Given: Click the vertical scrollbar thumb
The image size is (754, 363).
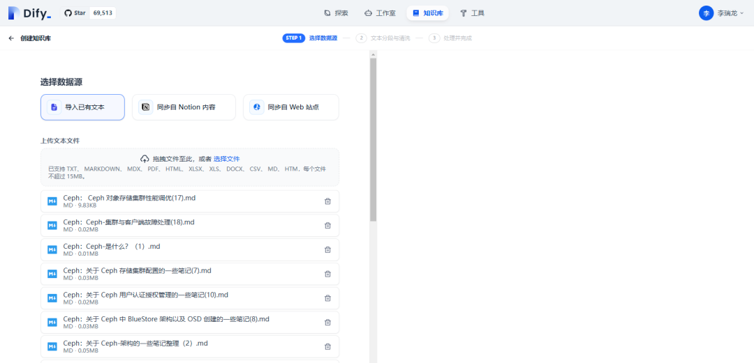Looking at the screenshot, I should pyautogui.click(x=373, y=140).
